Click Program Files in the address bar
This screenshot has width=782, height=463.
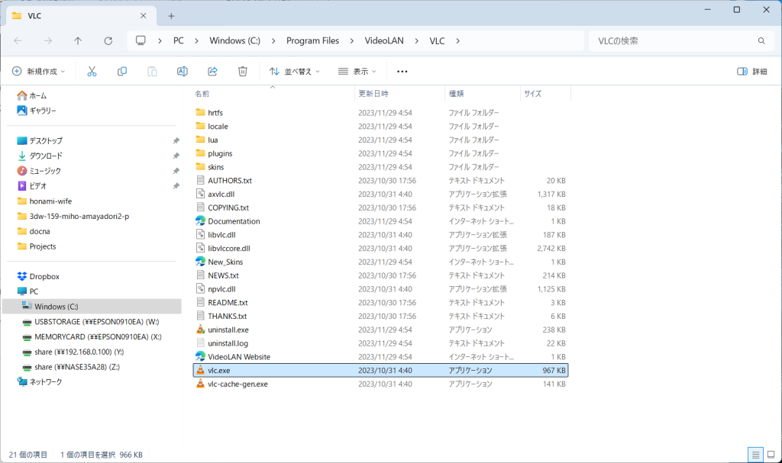pyautogui.click(x=312, y=41)
